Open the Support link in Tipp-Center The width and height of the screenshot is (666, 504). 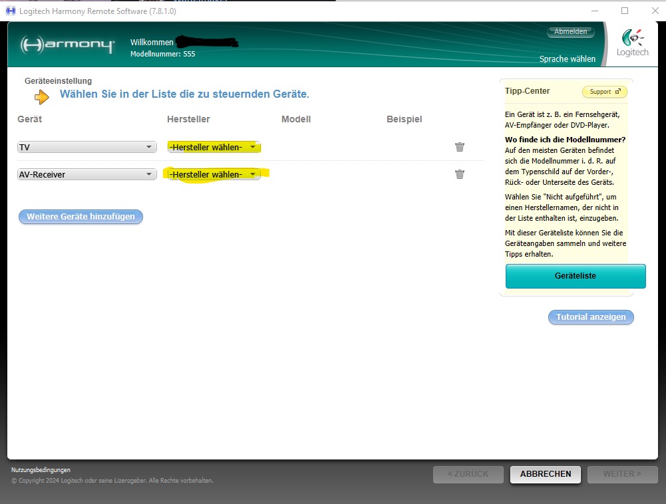click(605, 92)
